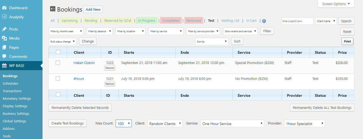Click the Filter button
The height and width of the screenshot is (139, 363).
click(x=267, y=31)
